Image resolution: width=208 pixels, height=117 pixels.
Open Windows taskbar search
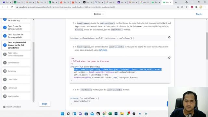pyautogui.click(x=68, y=114)
